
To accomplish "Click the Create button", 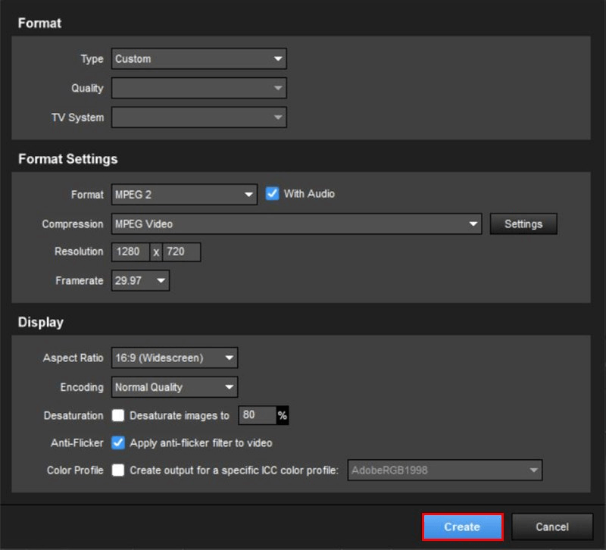I will click(x=462, y=527).
